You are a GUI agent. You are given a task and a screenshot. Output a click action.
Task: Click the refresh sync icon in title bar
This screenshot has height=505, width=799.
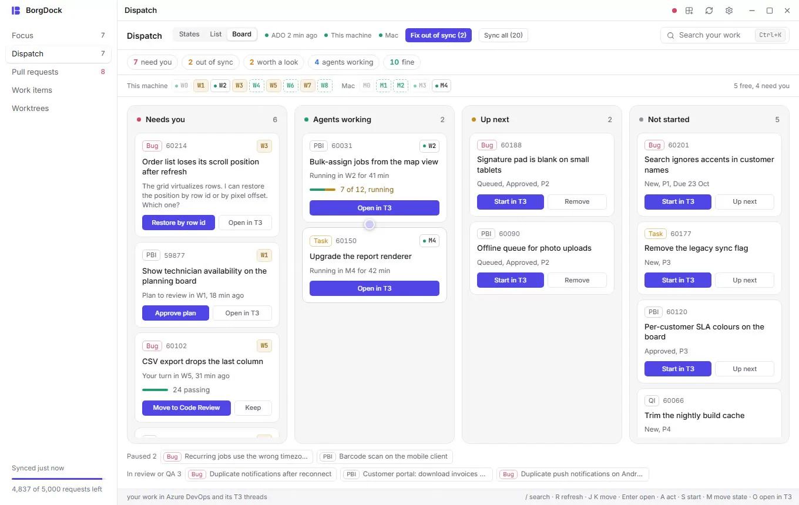pos(709,11)
